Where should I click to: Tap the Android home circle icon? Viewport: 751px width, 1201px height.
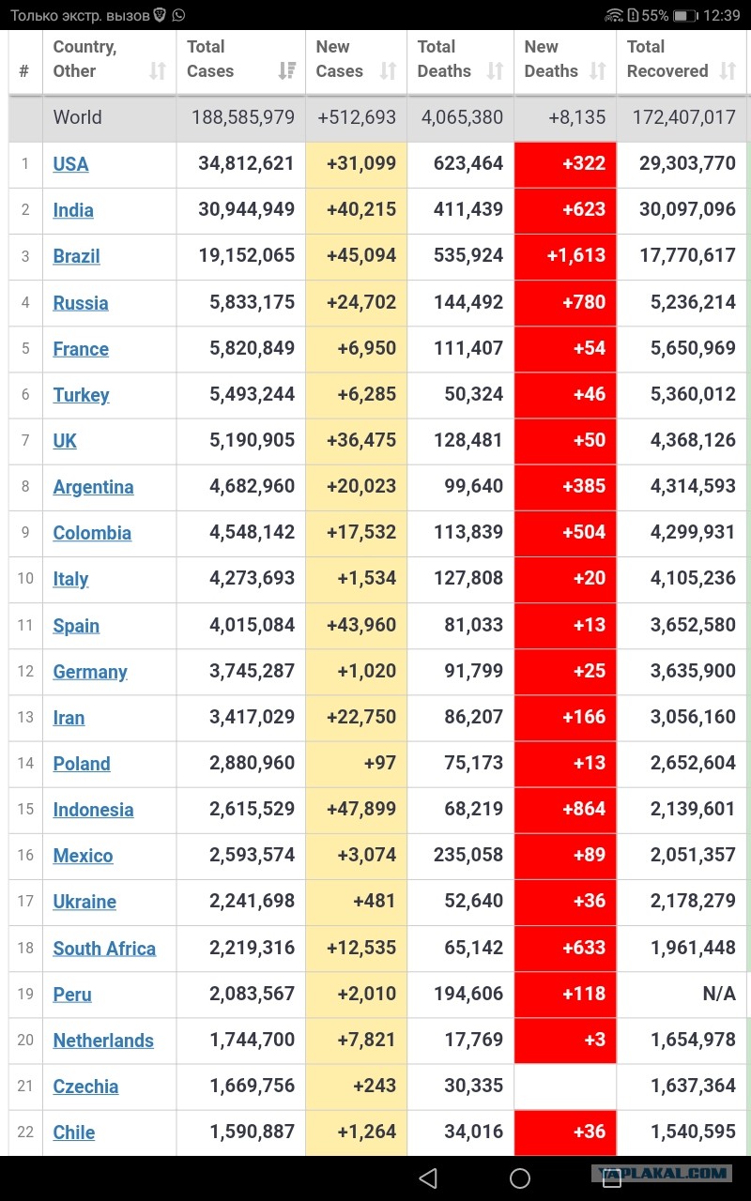pos(520,1178)
